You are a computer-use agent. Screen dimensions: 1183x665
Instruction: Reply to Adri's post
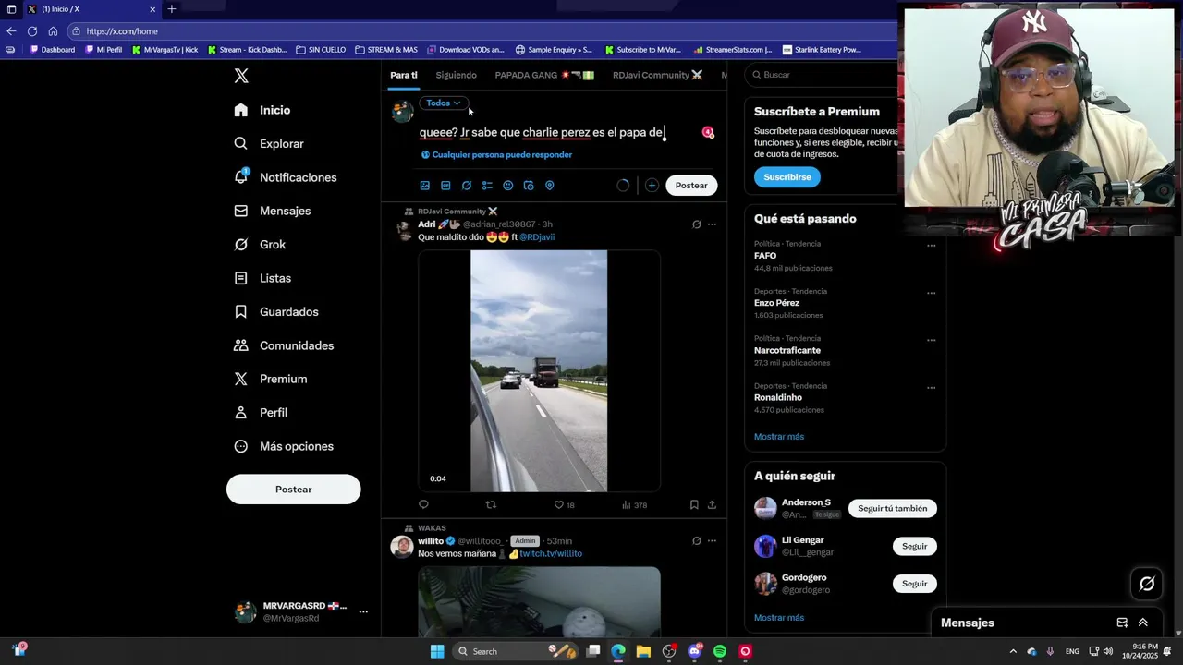[423, 504]
